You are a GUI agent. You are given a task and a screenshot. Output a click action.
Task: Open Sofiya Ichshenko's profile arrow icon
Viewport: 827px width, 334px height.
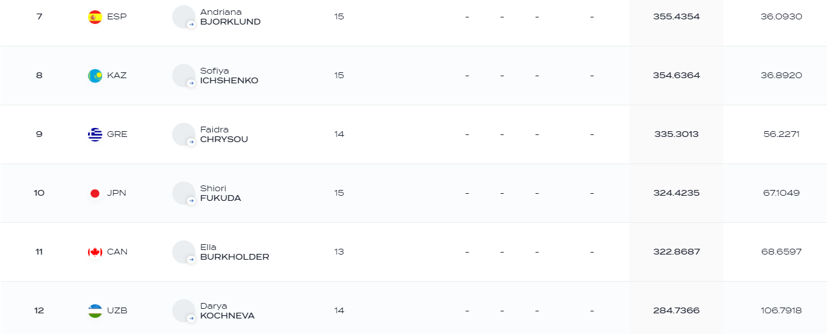191,83
